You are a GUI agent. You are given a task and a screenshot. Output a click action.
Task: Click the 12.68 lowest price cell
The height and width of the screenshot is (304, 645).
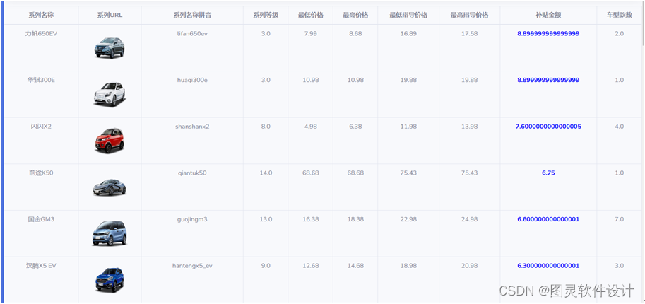tap(311, 266)
